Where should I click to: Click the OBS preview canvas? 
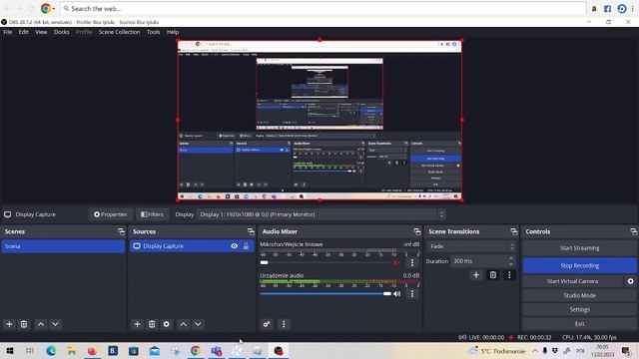point(319,120)
